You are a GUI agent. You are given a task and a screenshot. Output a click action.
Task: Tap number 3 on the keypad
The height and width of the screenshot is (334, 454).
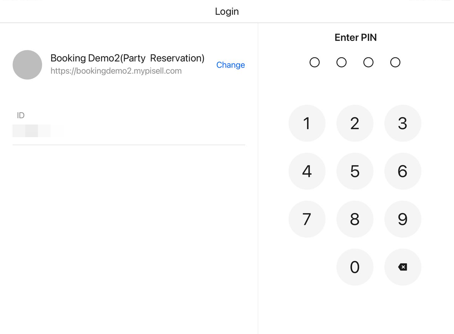pos(403,123)
